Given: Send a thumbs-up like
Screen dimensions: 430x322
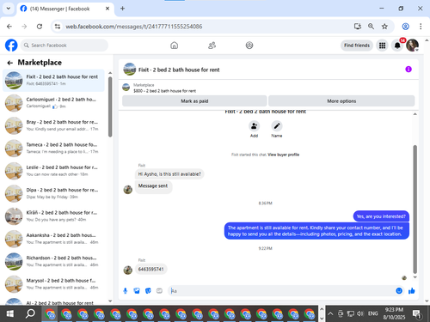Looking at the screenshot, I should [x=412, y=291].
